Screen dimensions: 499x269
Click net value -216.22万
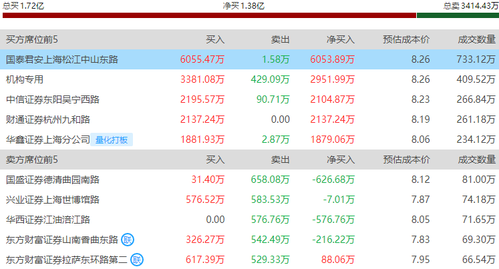click(x=333, y=240)
